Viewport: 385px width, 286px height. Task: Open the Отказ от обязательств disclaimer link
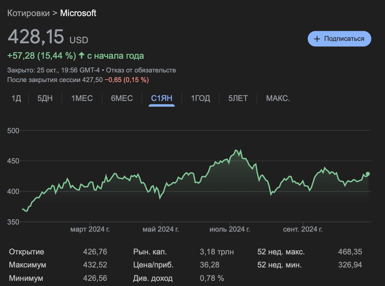(141, 70)
